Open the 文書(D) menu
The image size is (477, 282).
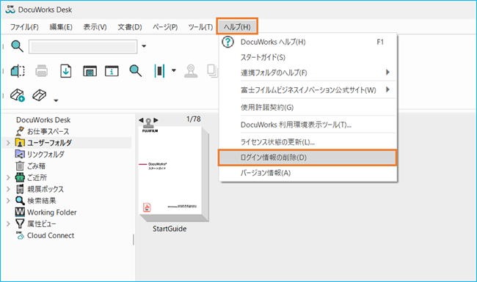[130, 27]
